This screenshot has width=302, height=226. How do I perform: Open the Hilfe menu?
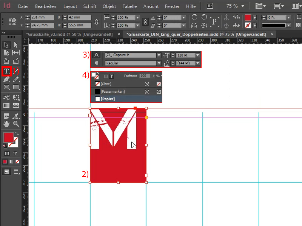pyautogui.click(x=191, y=6)
